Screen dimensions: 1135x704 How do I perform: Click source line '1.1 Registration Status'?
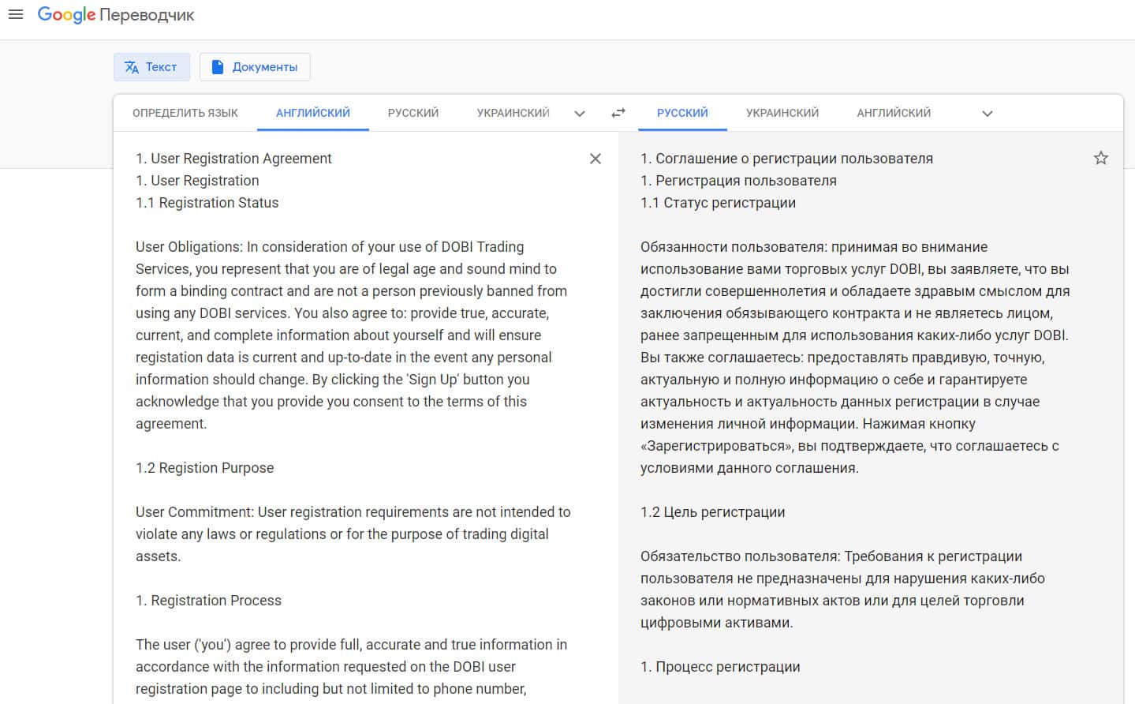coord(207,203)
